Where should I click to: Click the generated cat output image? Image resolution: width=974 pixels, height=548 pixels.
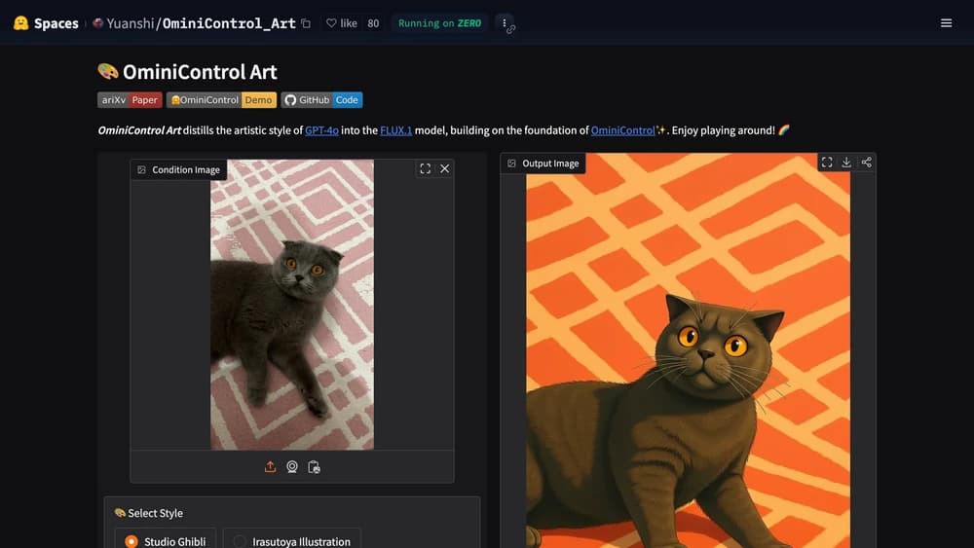[689, 350]
